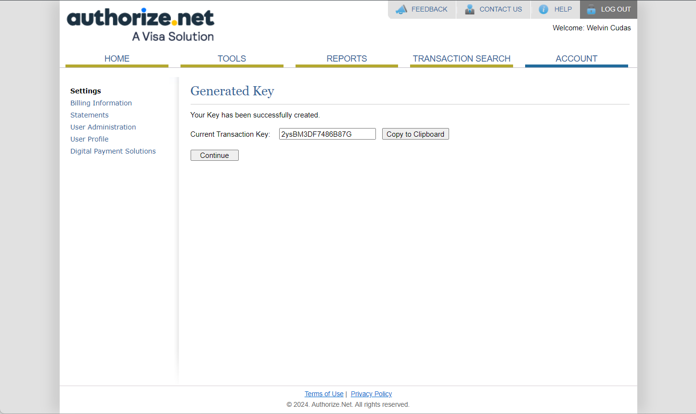Click the Feedback megaphone icon
Viewport: 696px width, 414px height.
pyautogui.click(x=401, y=9)
